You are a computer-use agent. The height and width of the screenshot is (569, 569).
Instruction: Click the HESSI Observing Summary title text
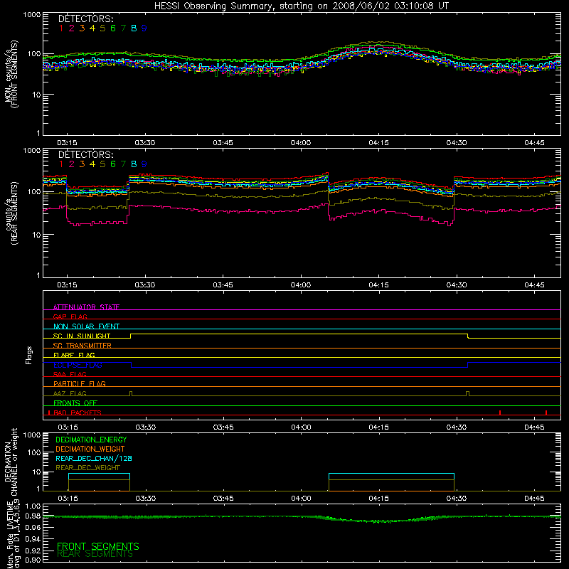pyautogui.click(x=302, y=6)
